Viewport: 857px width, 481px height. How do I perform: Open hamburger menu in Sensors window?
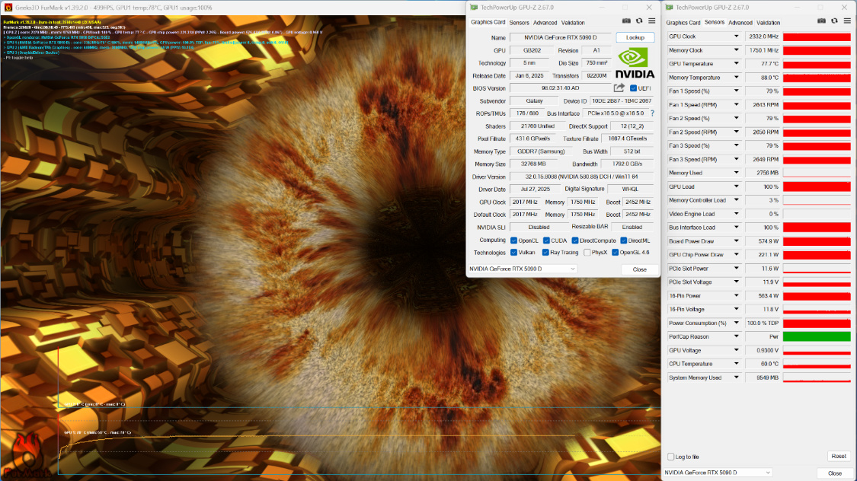pyautogui.click(x=846, y=21)
